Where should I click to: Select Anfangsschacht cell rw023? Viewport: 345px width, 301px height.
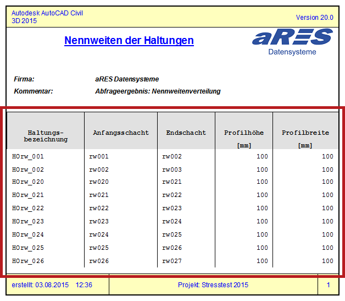point(99,222)
